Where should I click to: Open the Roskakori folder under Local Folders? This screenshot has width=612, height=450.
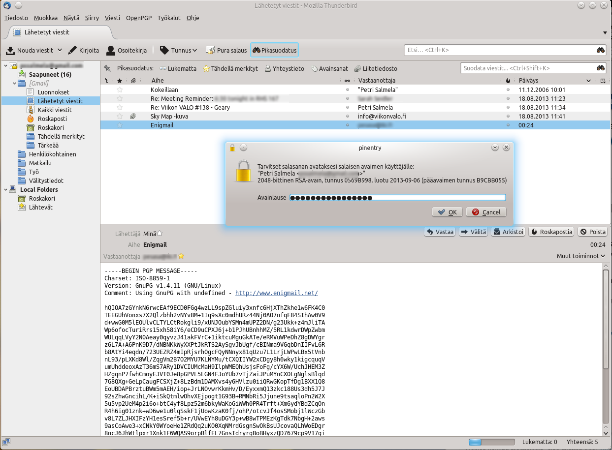42,198
